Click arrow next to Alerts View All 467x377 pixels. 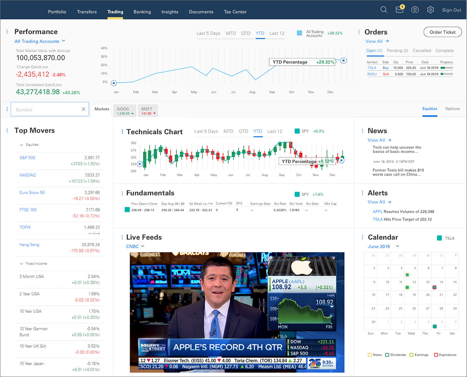(389, 202)
